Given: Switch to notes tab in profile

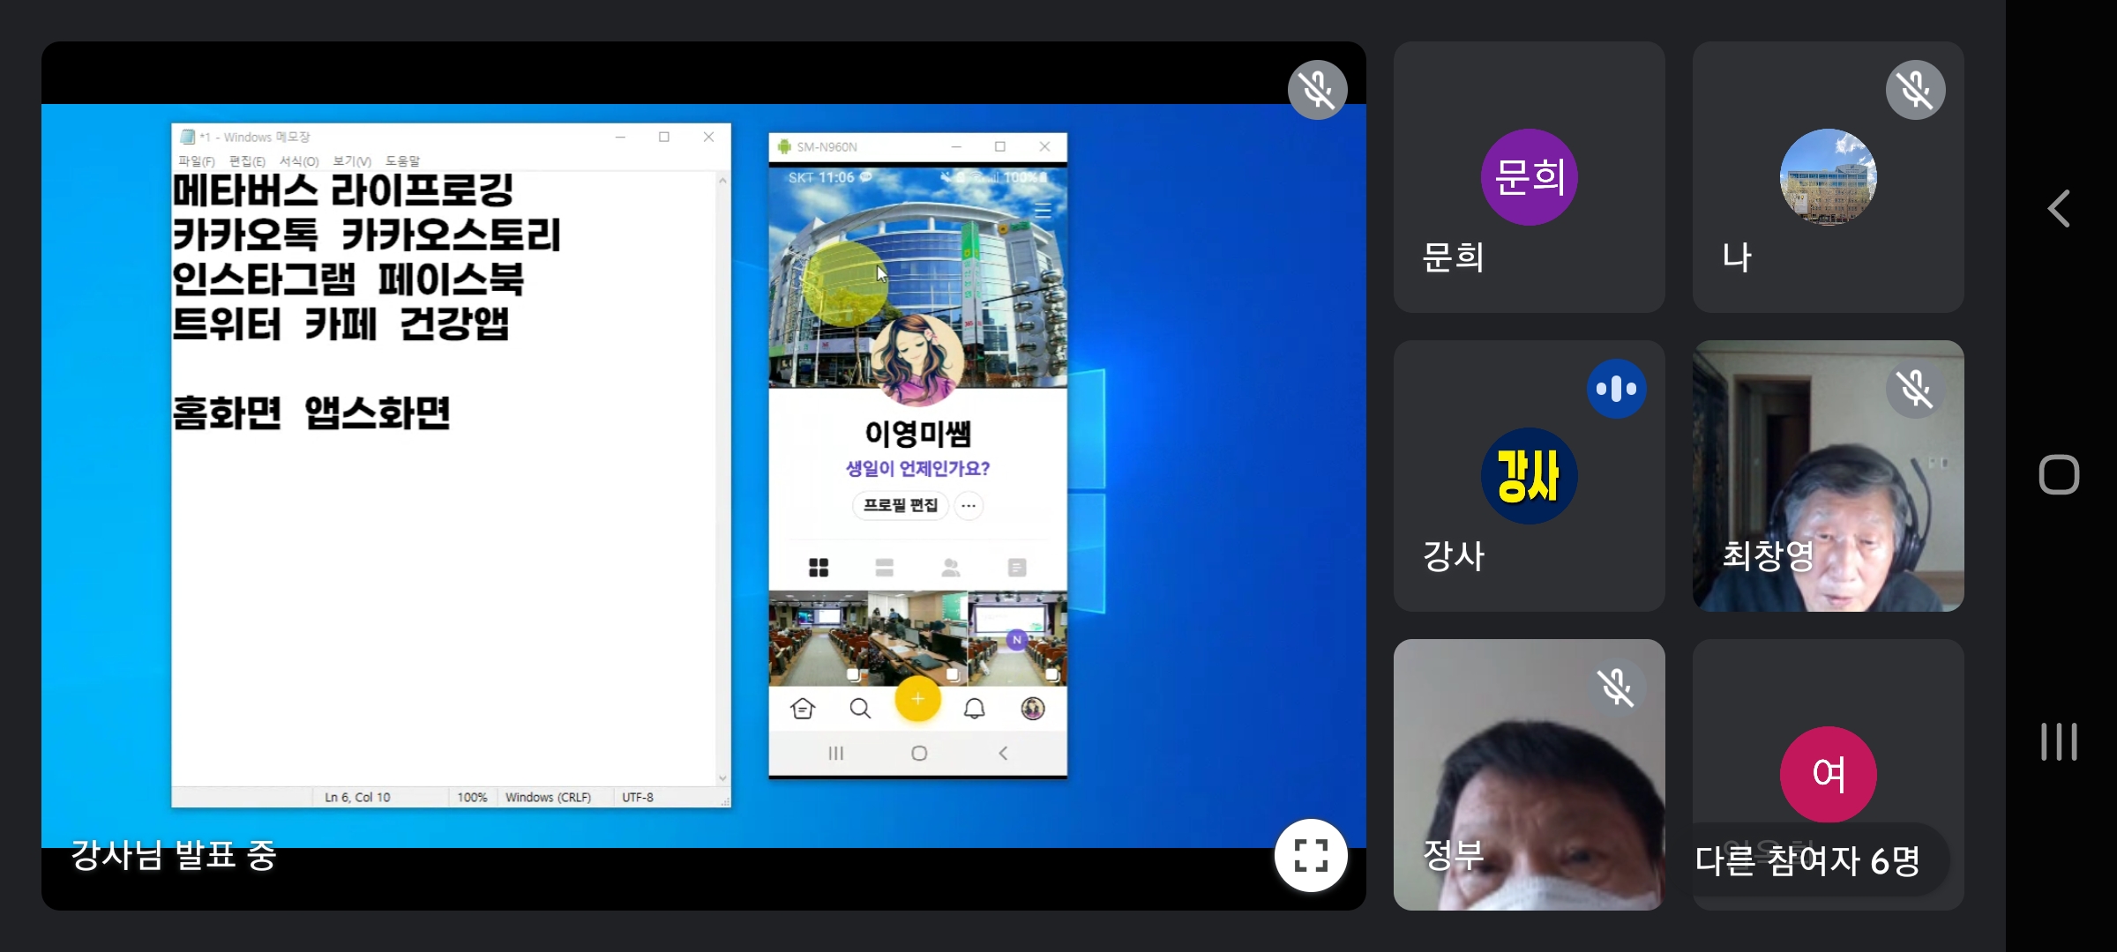Looking at the screenshot, I should click(x=1017, y=568).
